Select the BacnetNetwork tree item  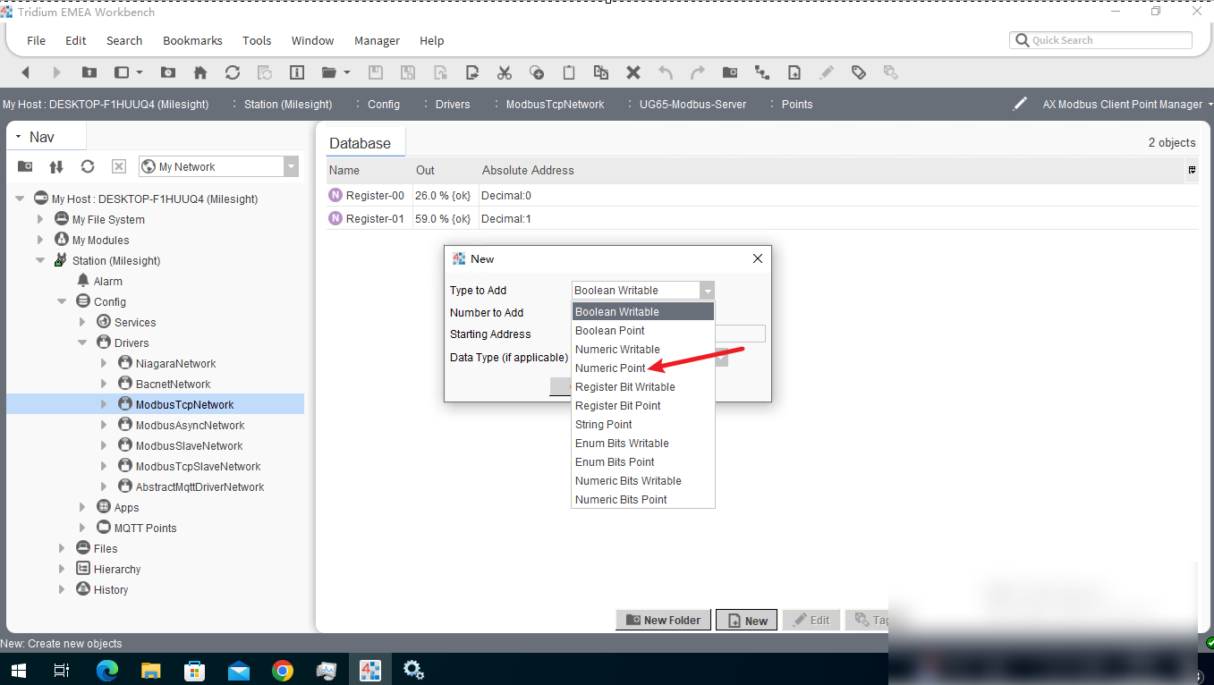(173, 384)
